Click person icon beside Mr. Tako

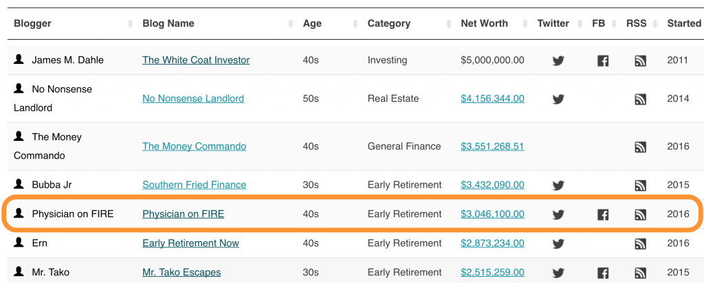pyautogui.click(x=19, y=272)
